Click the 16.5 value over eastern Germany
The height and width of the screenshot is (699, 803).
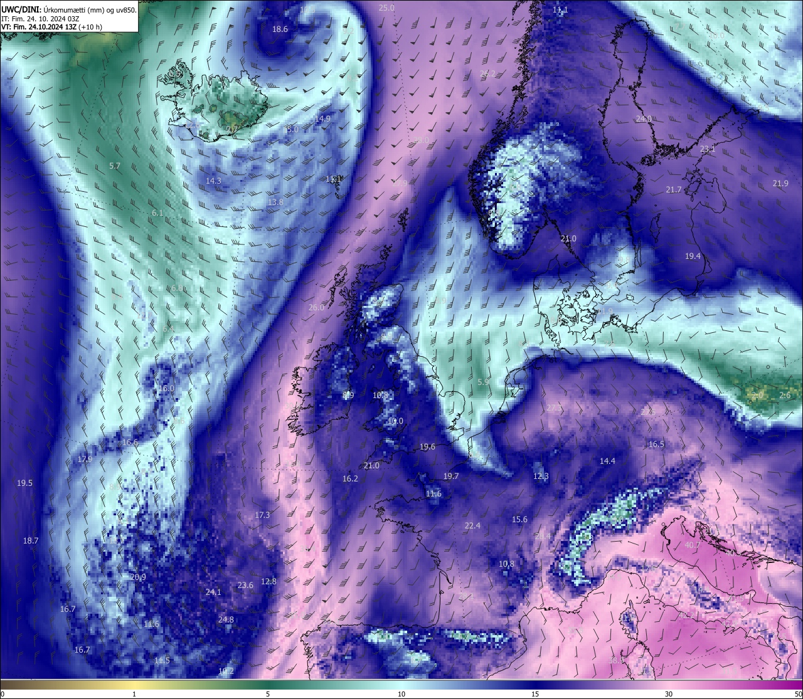656,444
